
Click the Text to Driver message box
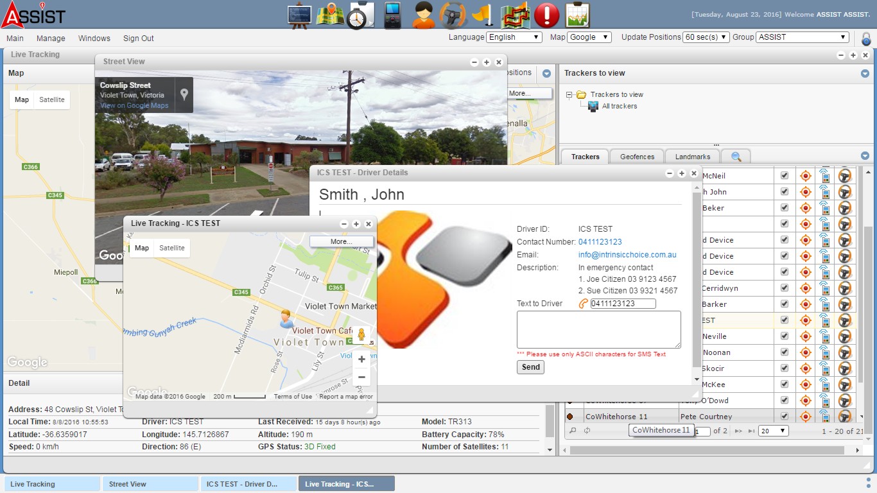pyautogui.click(x=598, y=330)
